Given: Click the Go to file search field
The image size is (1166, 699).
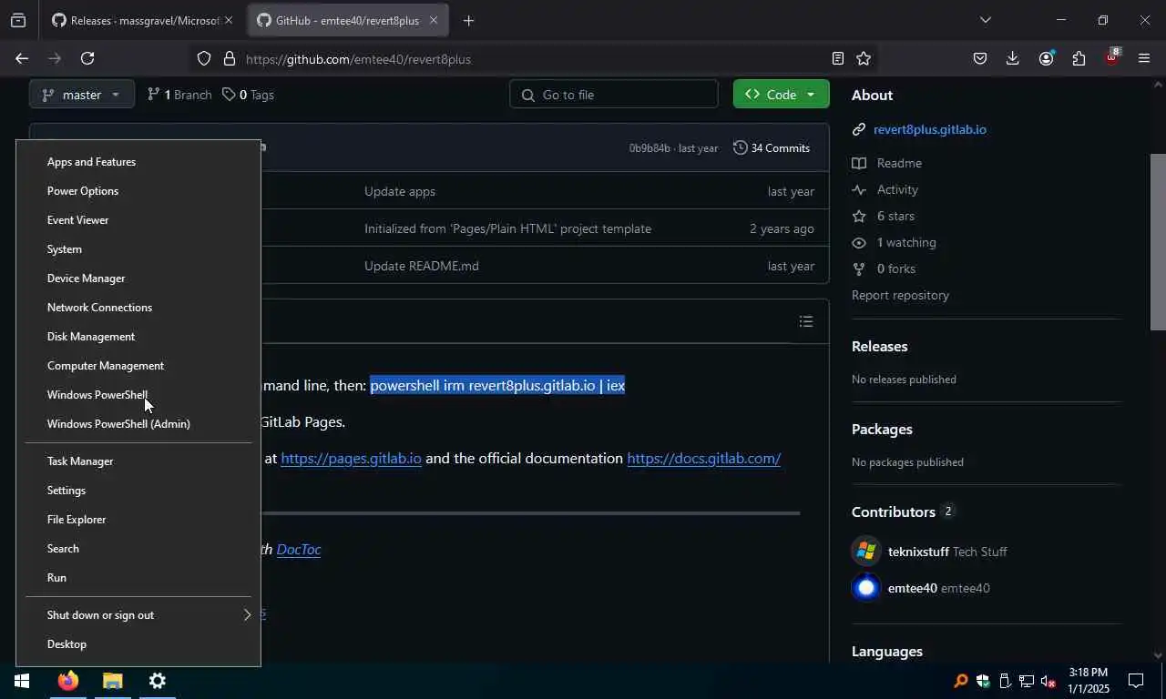Looking at the screenshot, I should pos(614,95).
